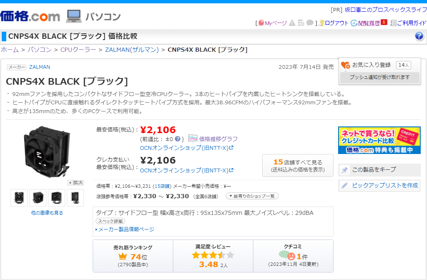Click the pencil icon for pickup list
The height and width of the screenshot is (280, 427).
[344, 186]
